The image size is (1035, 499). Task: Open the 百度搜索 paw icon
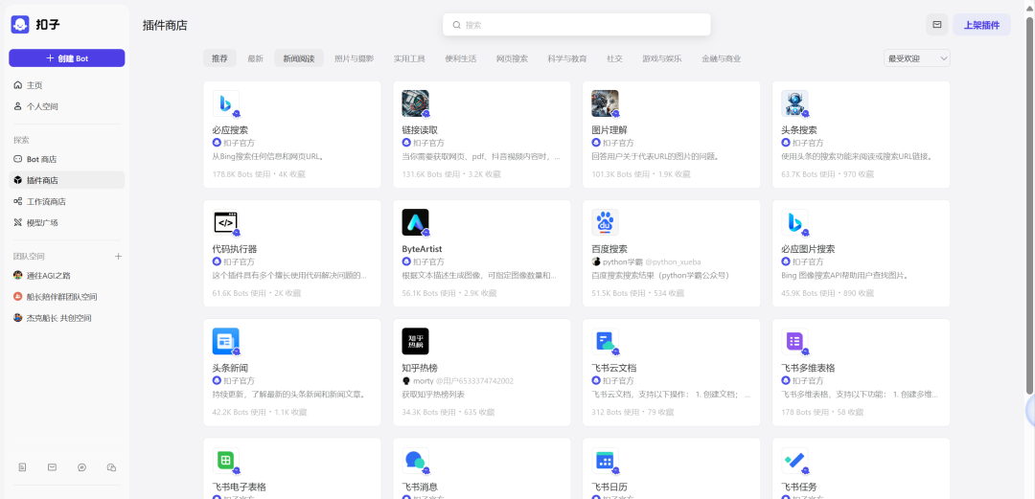coord(605,222)
